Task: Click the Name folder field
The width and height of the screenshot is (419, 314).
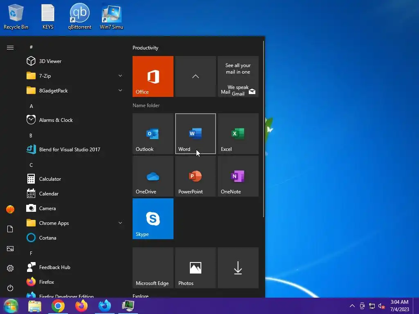Action: (x=146, y=105)
